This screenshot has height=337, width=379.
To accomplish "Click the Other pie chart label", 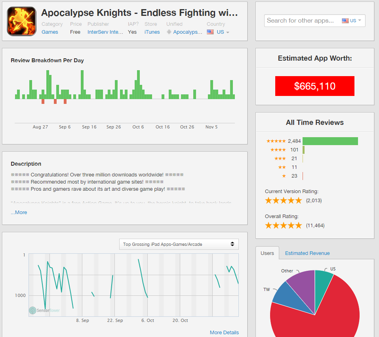I will tap(287, 271).
